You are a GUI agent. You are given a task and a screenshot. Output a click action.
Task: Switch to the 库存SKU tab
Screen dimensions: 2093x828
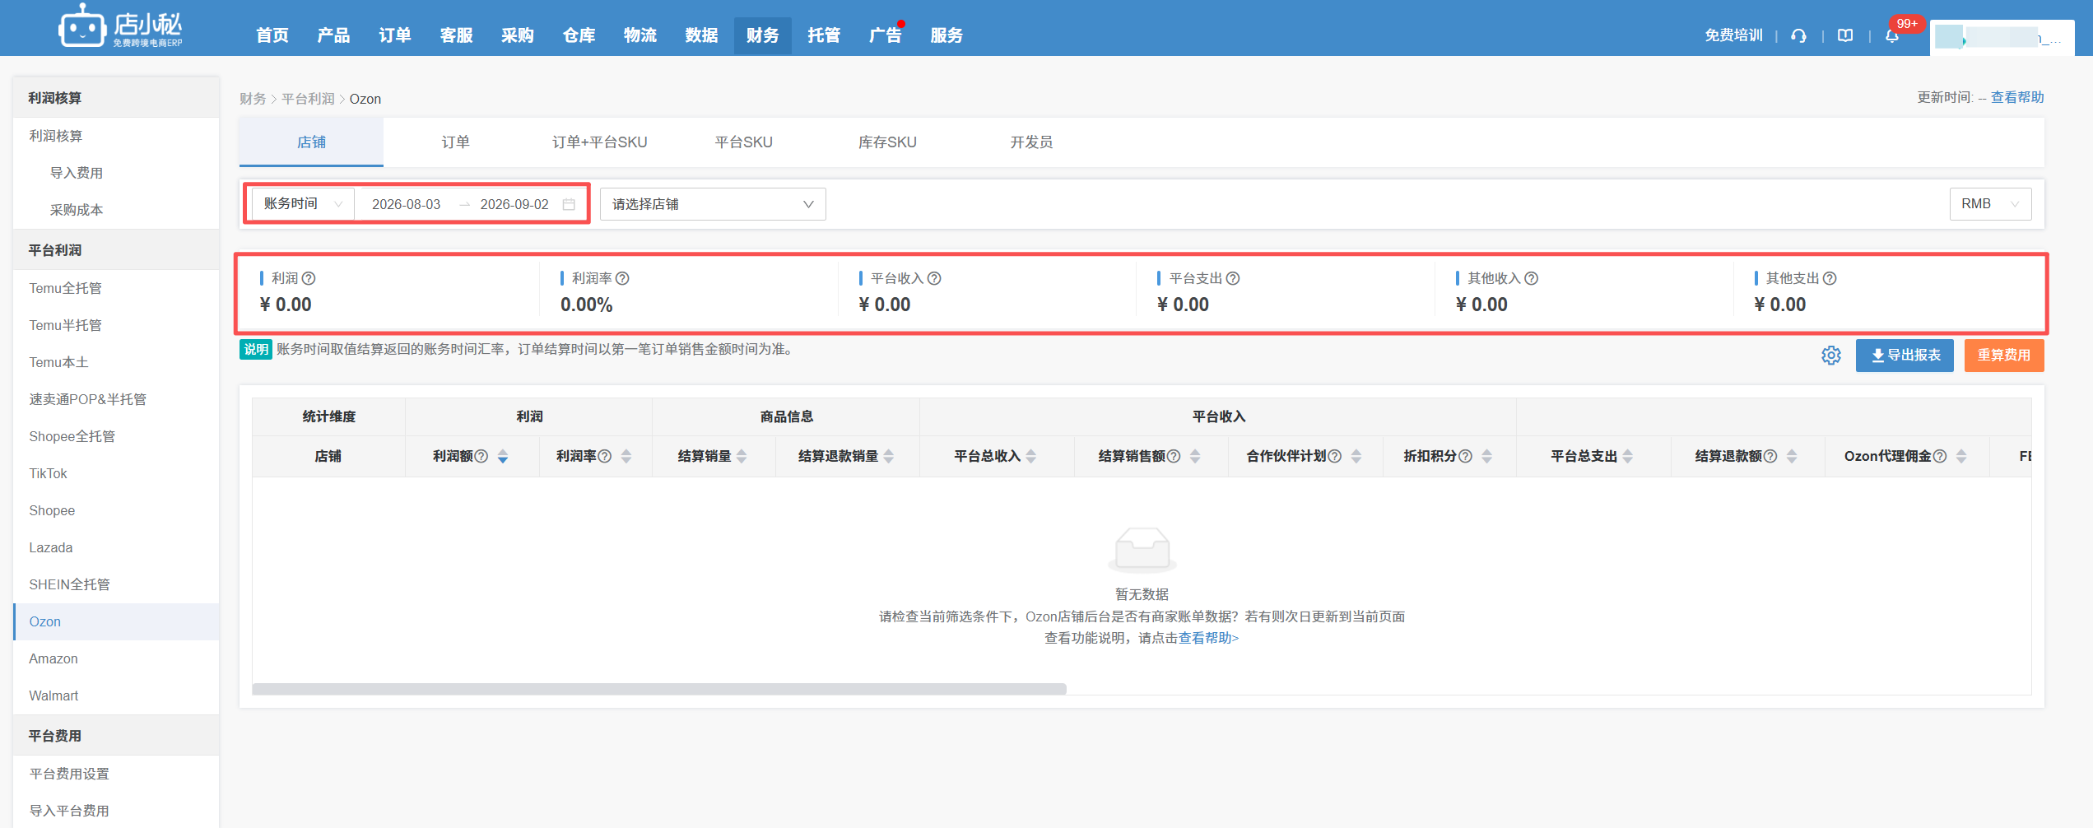click(887, 142)
